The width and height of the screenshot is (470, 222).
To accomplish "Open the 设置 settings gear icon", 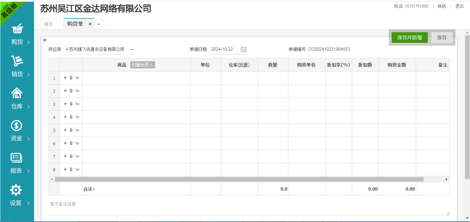I will point(16,190).
